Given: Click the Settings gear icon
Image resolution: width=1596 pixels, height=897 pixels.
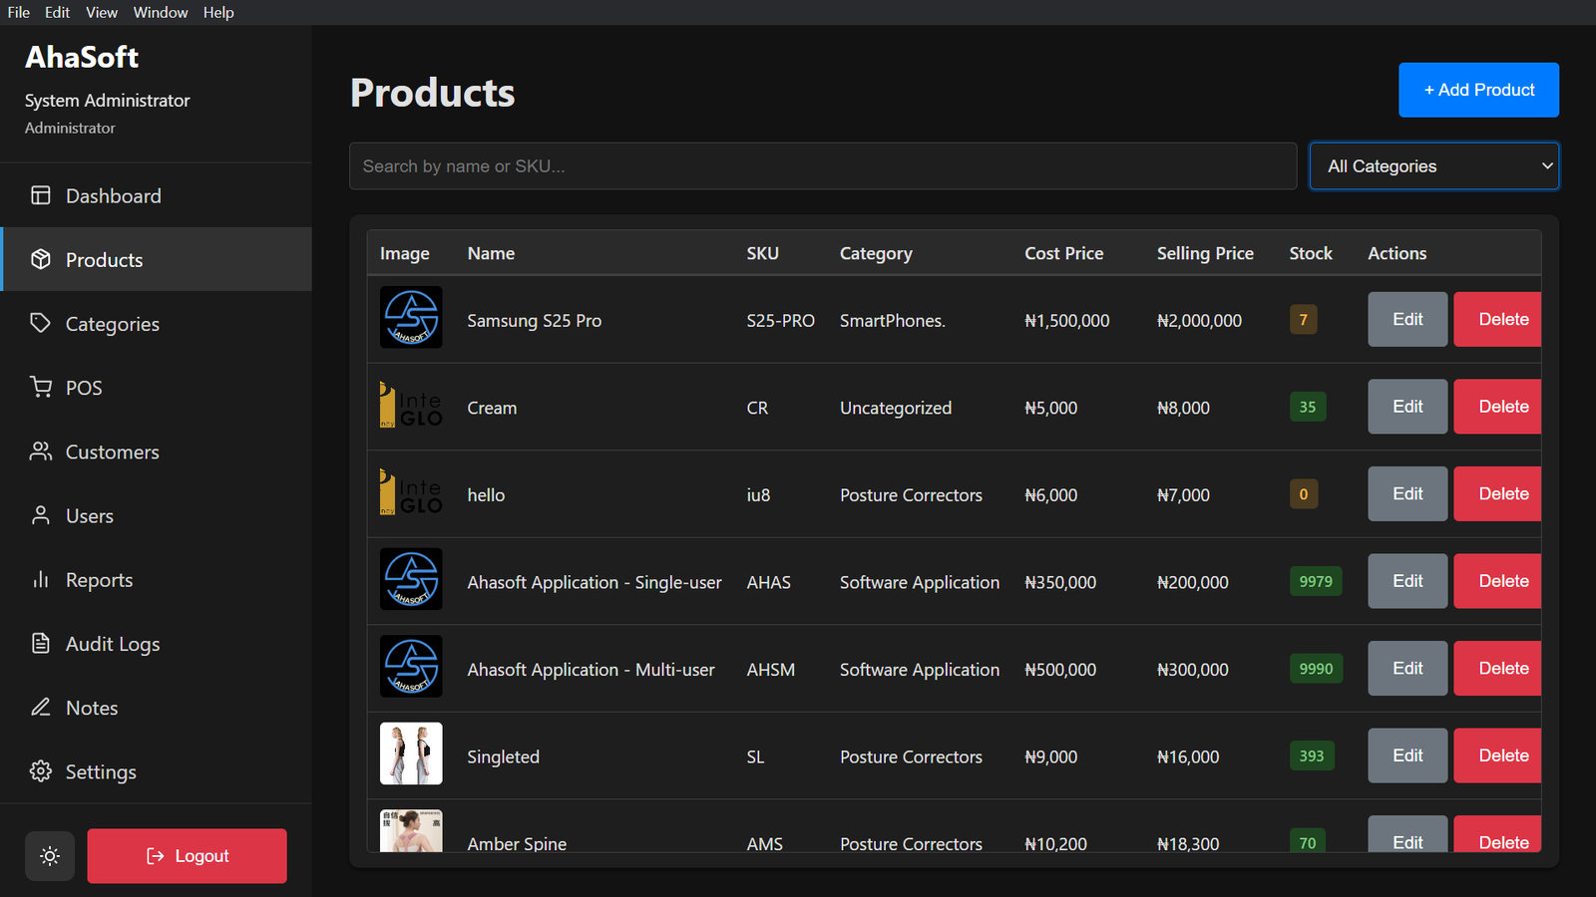Looking at the screenshot, I should [41, 771].
